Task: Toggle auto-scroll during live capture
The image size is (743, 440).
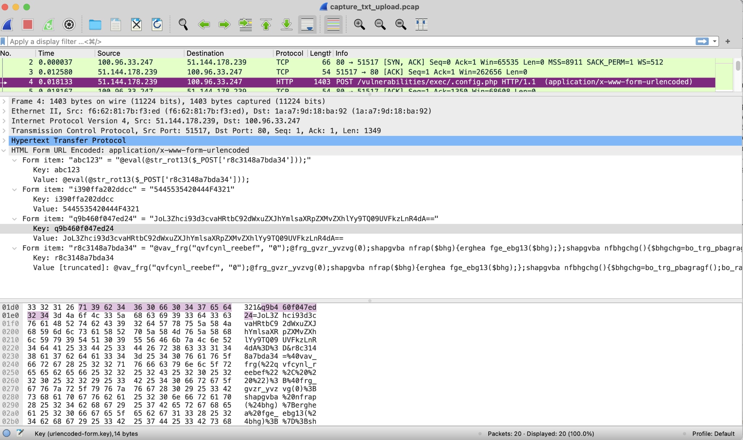Action: [x=307, y=25]
